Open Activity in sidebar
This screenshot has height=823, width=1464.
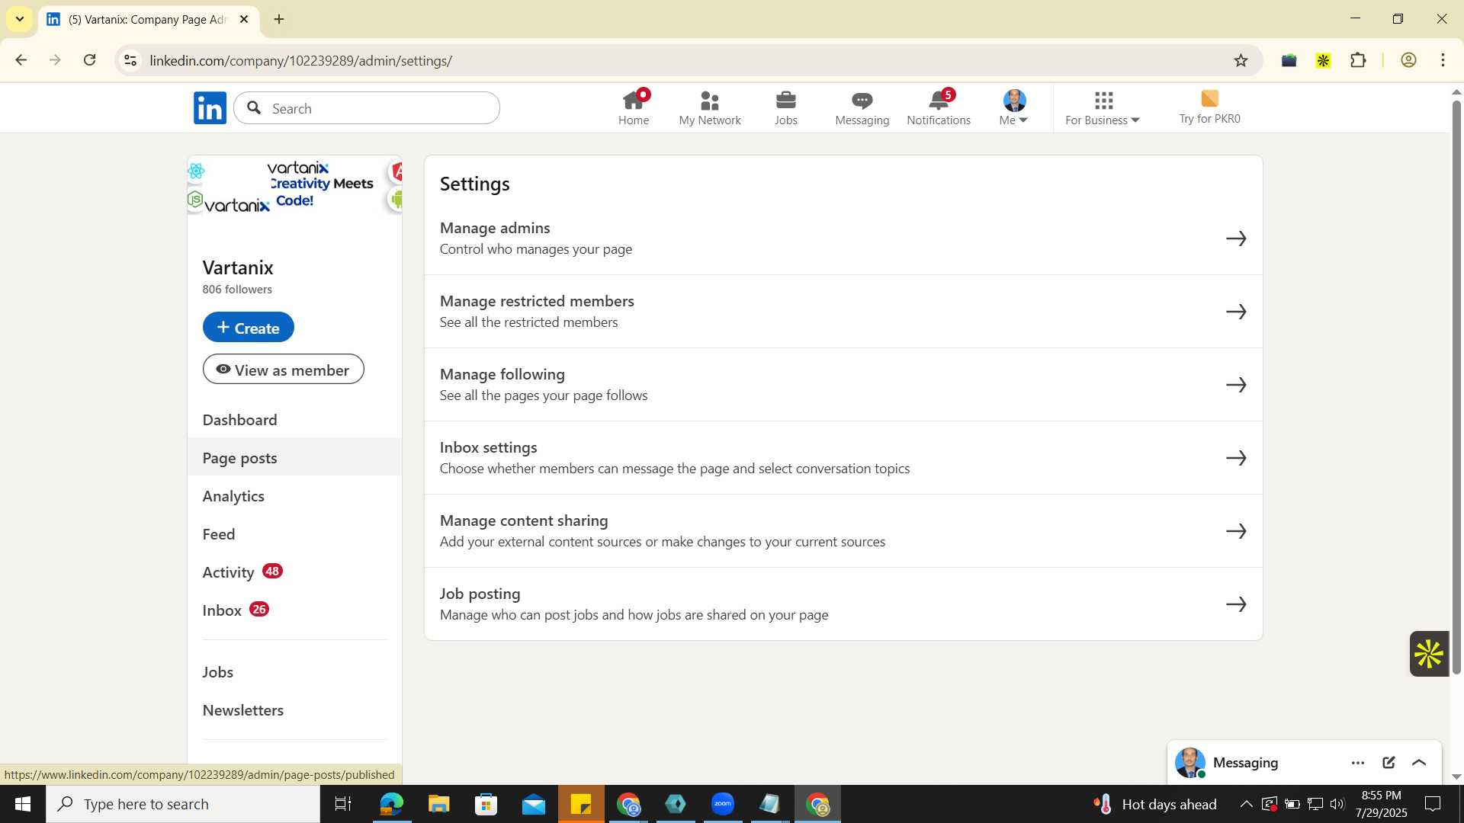pyautogui.click(x=294, y=572)
